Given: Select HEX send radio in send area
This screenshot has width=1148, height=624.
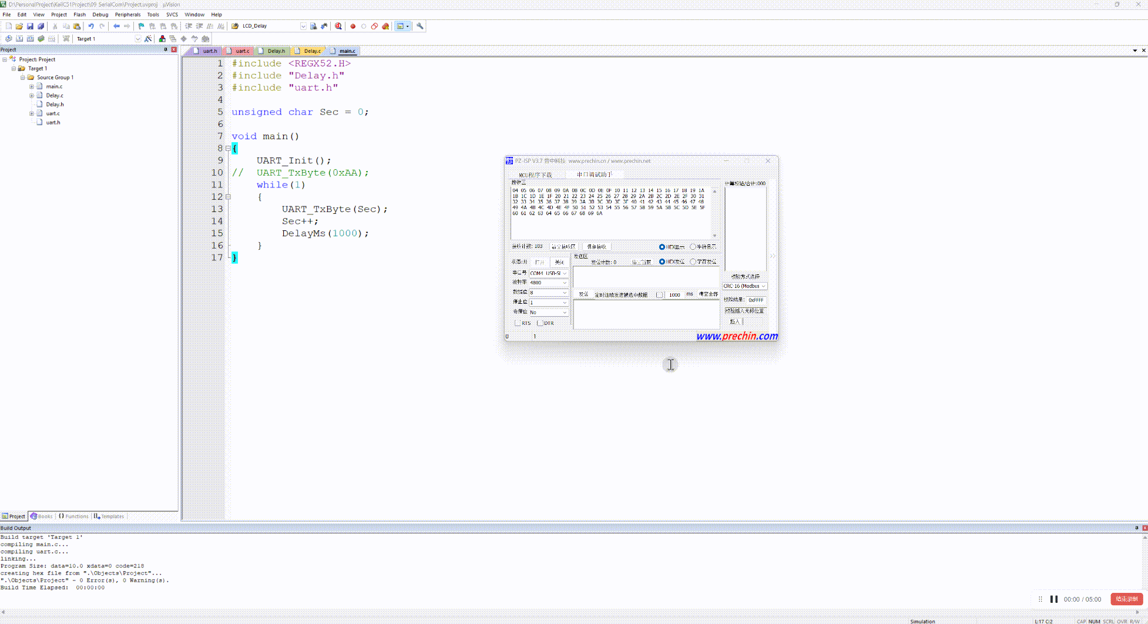Looking at the screenshot, I should [662, 261].
